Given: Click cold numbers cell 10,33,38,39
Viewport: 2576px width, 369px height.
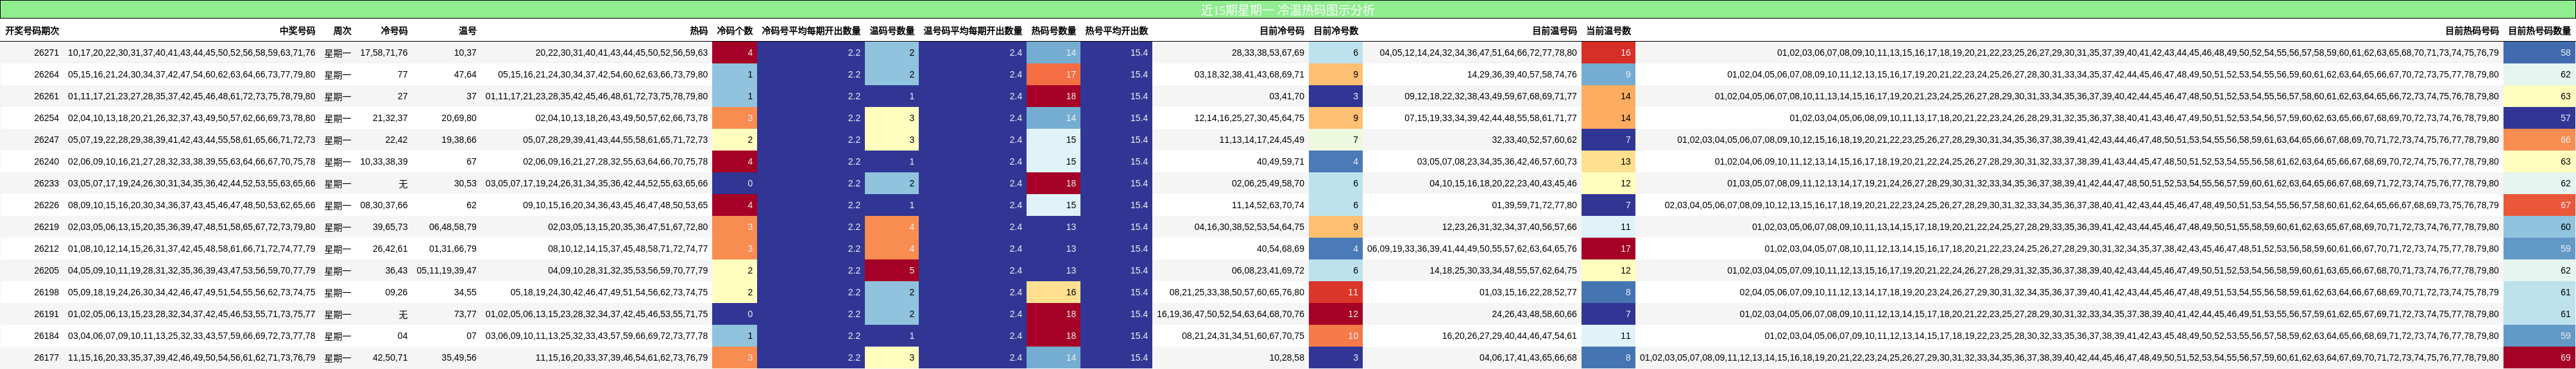Looking at the screenshot, I should pos(384,161).
